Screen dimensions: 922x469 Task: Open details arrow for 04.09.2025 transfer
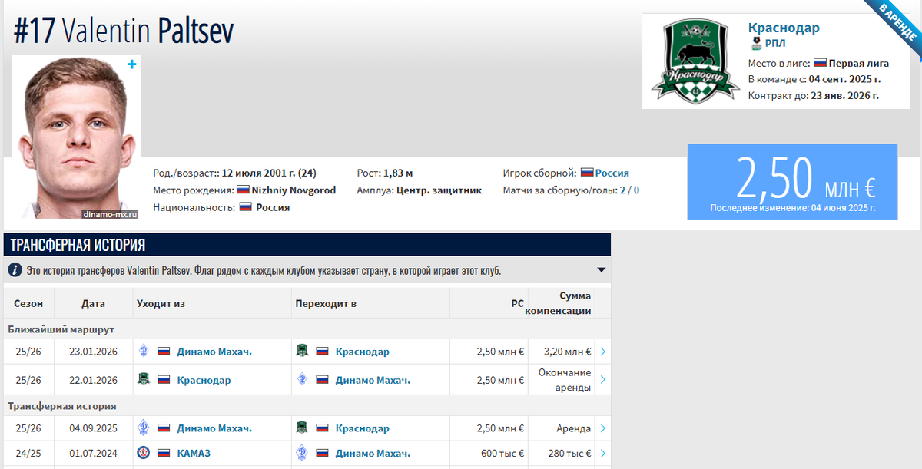point(603,428)
